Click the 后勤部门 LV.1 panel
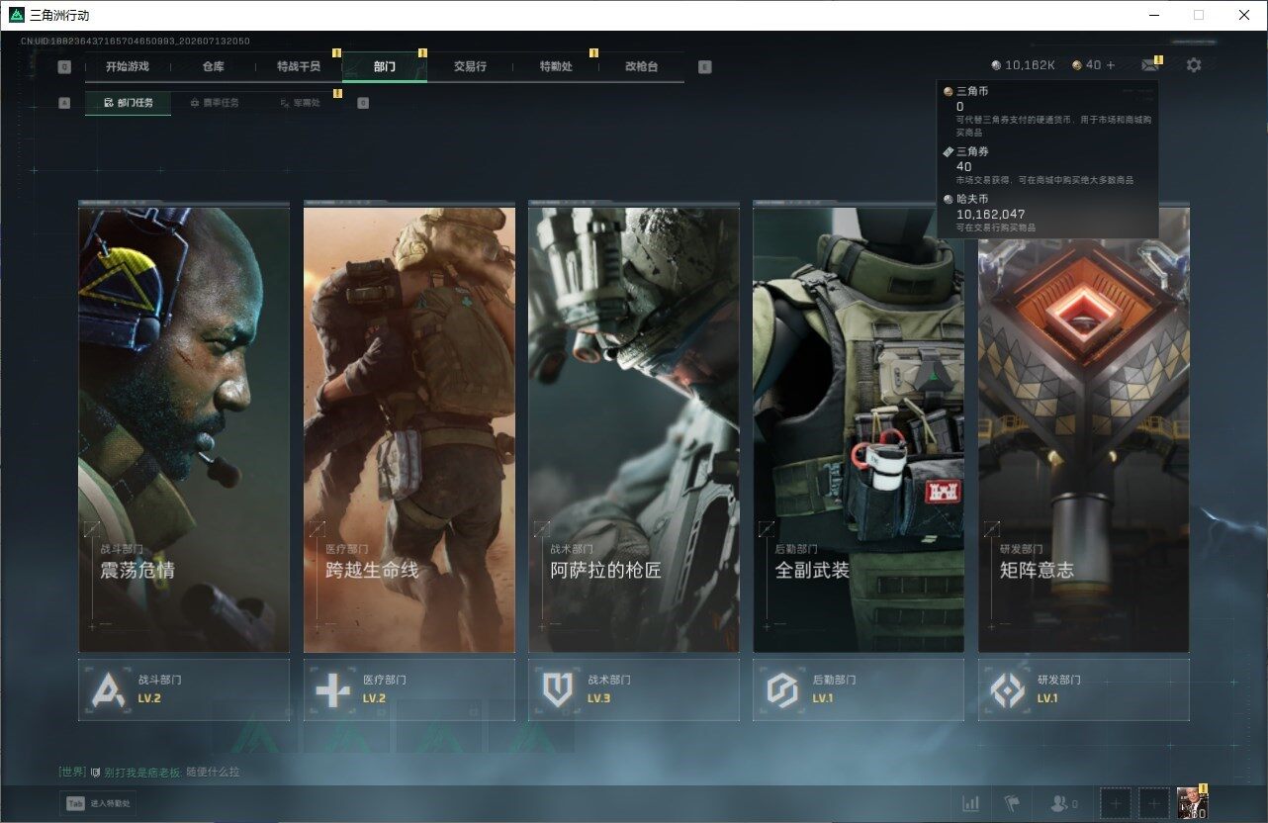Screen dimensions: 1268x823 pyautogui.click(x=859, y=689)
